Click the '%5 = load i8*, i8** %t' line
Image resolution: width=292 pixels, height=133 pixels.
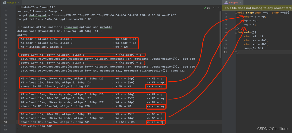point(56,114)
